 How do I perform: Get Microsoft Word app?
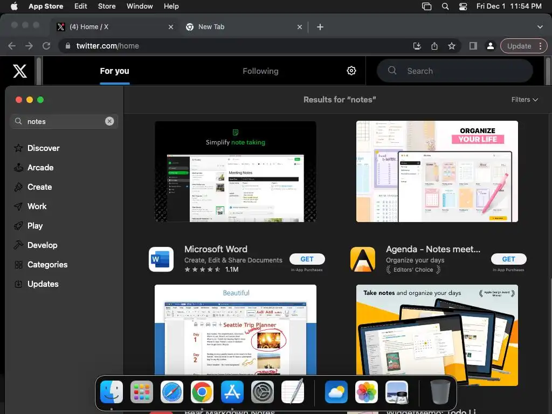(307, 259)
